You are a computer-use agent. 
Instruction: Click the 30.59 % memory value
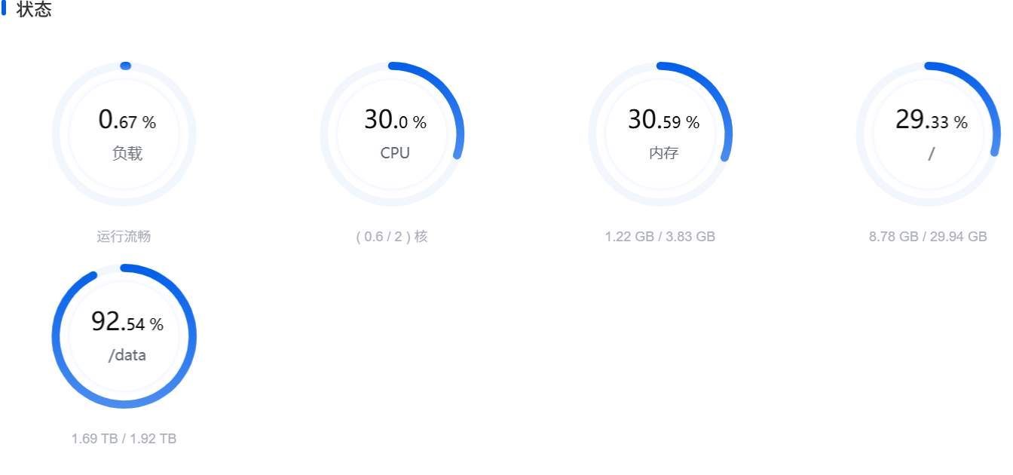(663, 121)
